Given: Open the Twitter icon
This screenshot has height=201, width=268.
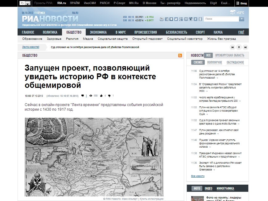Looking at the screenshot, I should (x=176, y=19).
